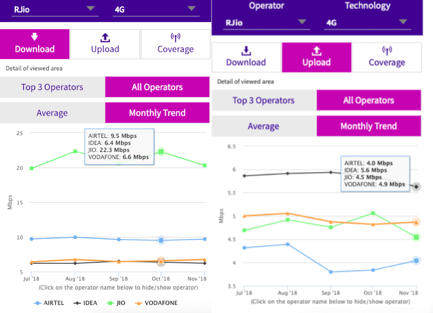The width and height of the screenshot is (433, 313).
Task: Switch to Top 3 Operators in left panel
Action: [x=53, y=87]
